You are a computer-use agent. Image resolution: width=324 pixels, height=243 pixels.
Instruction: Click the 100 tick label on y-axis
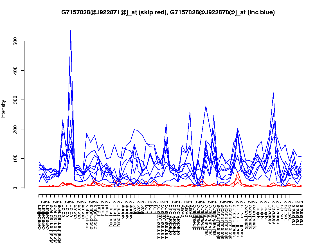(x=19, y=159)
